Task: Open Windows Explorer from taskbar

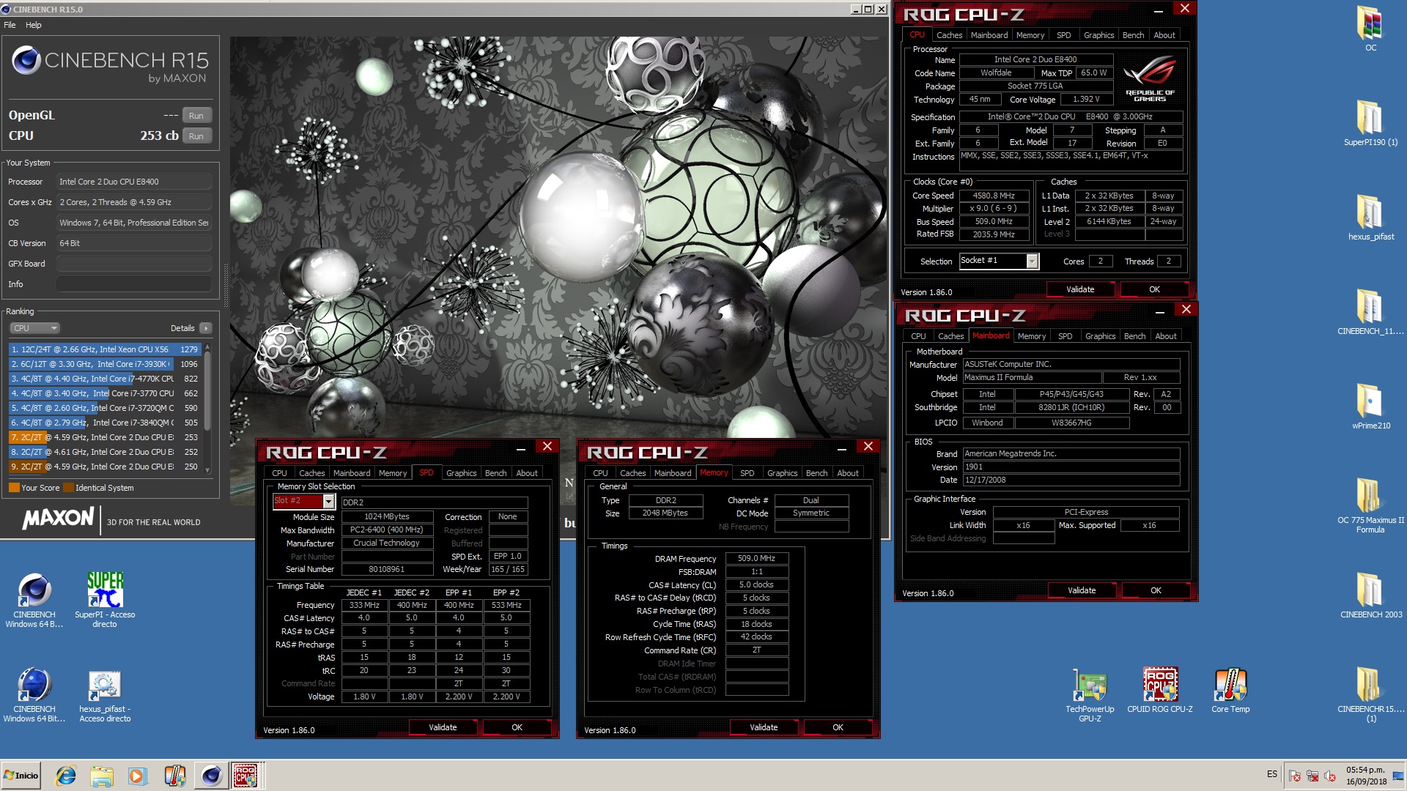Action: coord(102,776)
